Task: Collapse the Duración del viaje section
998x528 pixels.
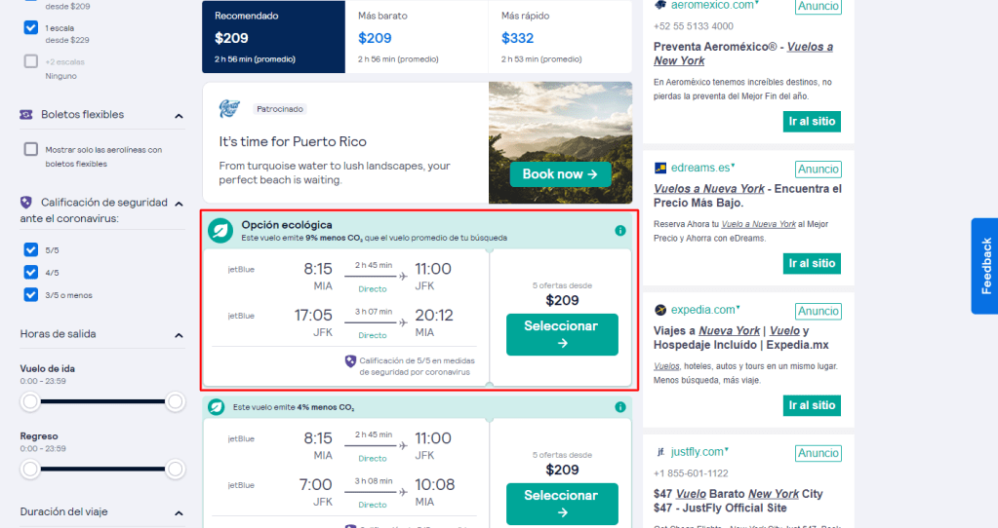Action: pyautogui.click(x=179, y=512)
